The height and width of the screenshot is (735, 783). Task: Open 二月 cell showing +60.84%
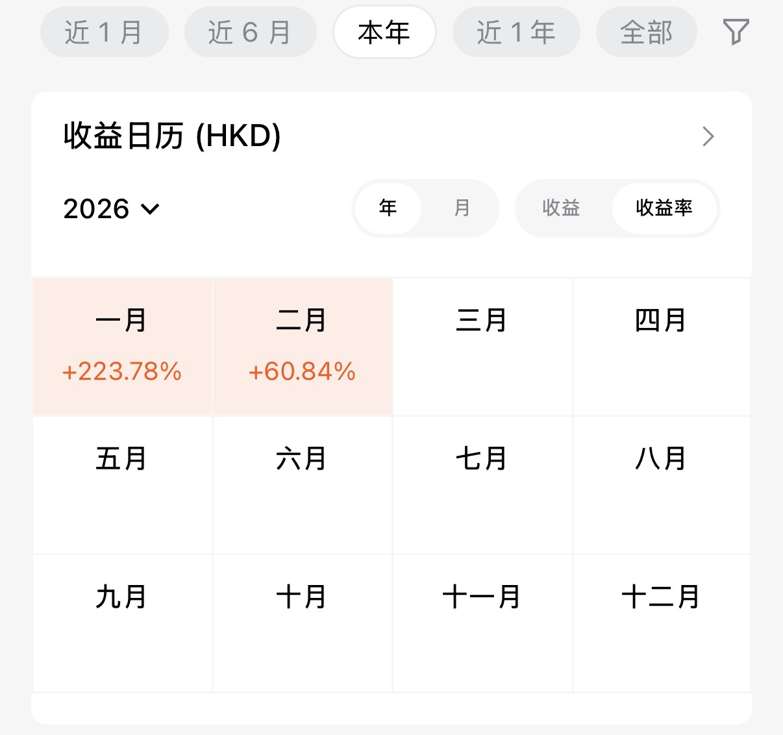[x=302, y=347]
